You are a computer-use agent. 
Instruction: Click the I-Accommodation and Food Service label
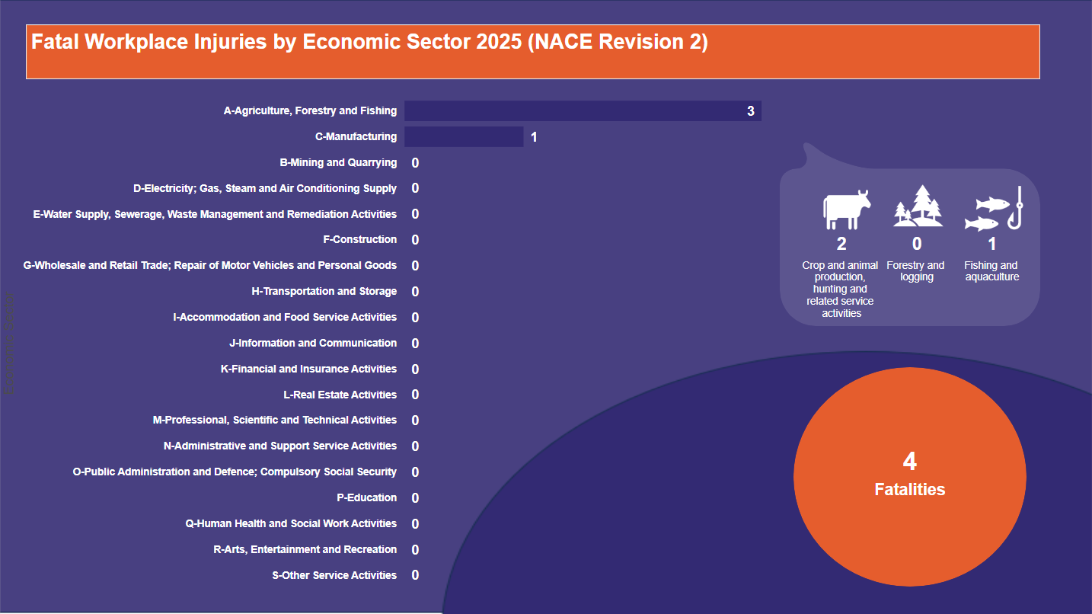click(x=285, y=317)
